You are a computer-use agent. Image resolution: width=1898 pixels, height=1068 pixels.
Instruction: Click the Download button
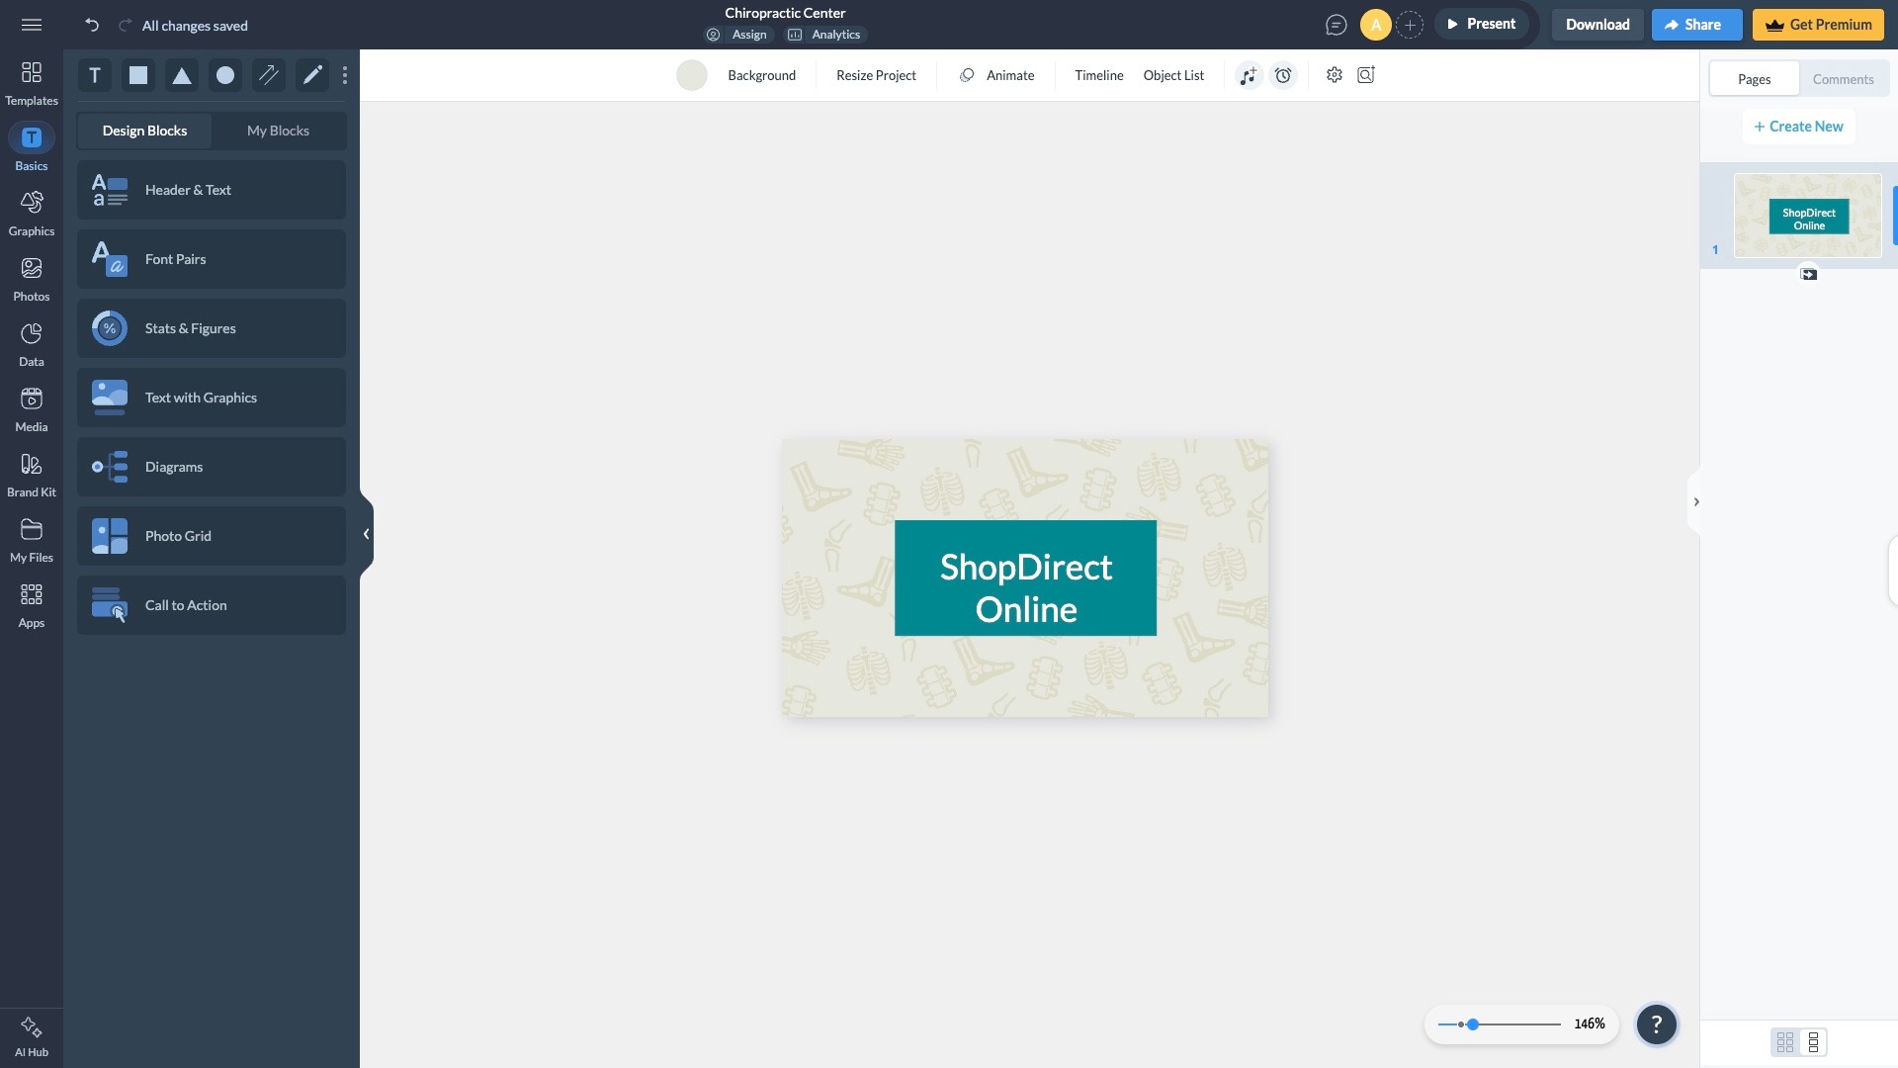click(1597, 25)
